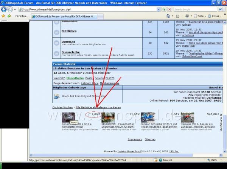The width and height of the screenshot is (227, 169).
Task: Click the Sitemap footer link
Action: click(x=150, y=139)
